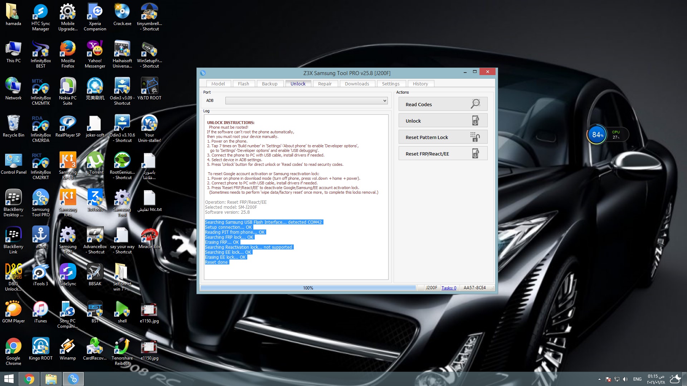Open the Model tab
Screen dimensions: 687x386
pyautogui.click(x=218, y=84)
